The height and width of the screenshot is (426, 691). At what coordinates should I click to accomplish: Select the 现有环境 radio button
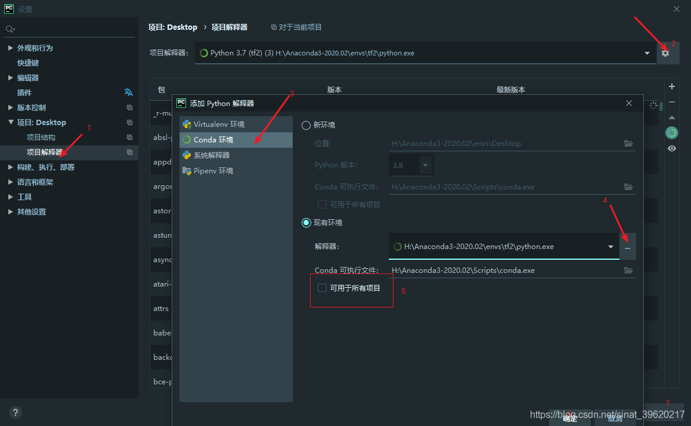pos(306,222)
